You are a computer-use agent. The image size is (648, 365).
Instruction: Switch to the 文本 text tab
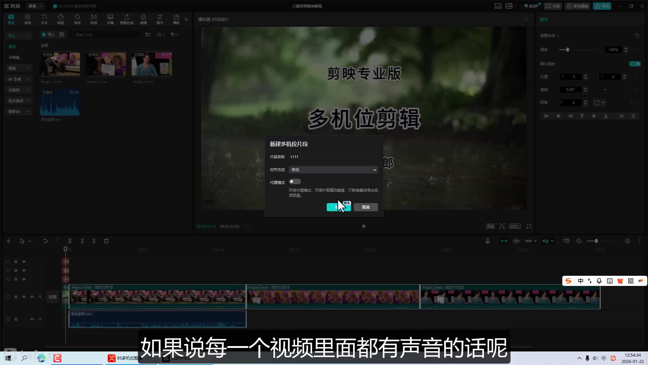point(44,19)
